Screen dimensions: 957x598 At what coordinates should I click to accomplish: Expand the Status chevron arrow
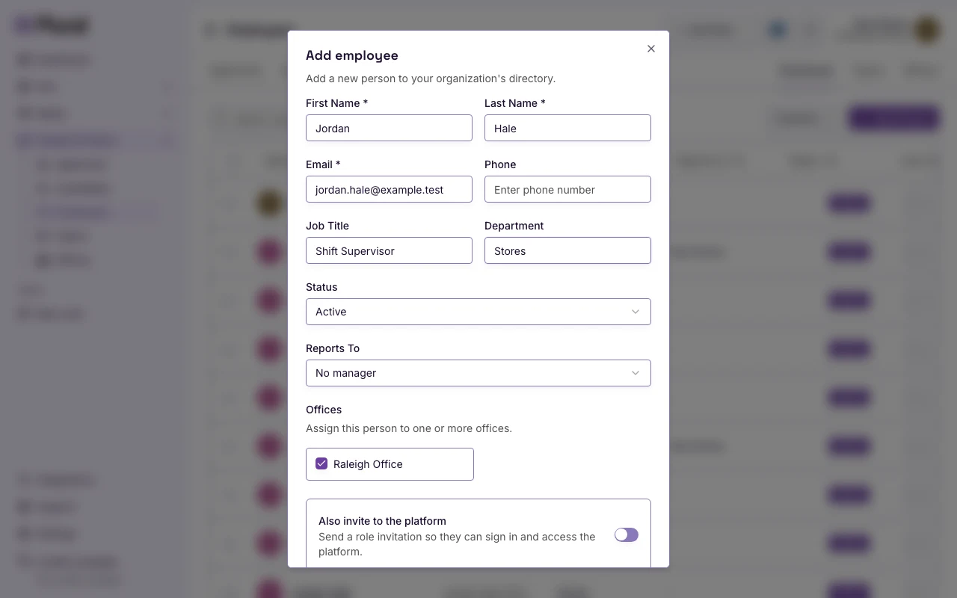click(x=636, y=312)
